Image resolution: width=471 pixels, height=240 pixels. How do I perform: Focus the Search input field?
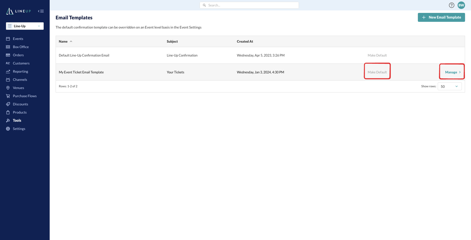[x=249, y=5]
